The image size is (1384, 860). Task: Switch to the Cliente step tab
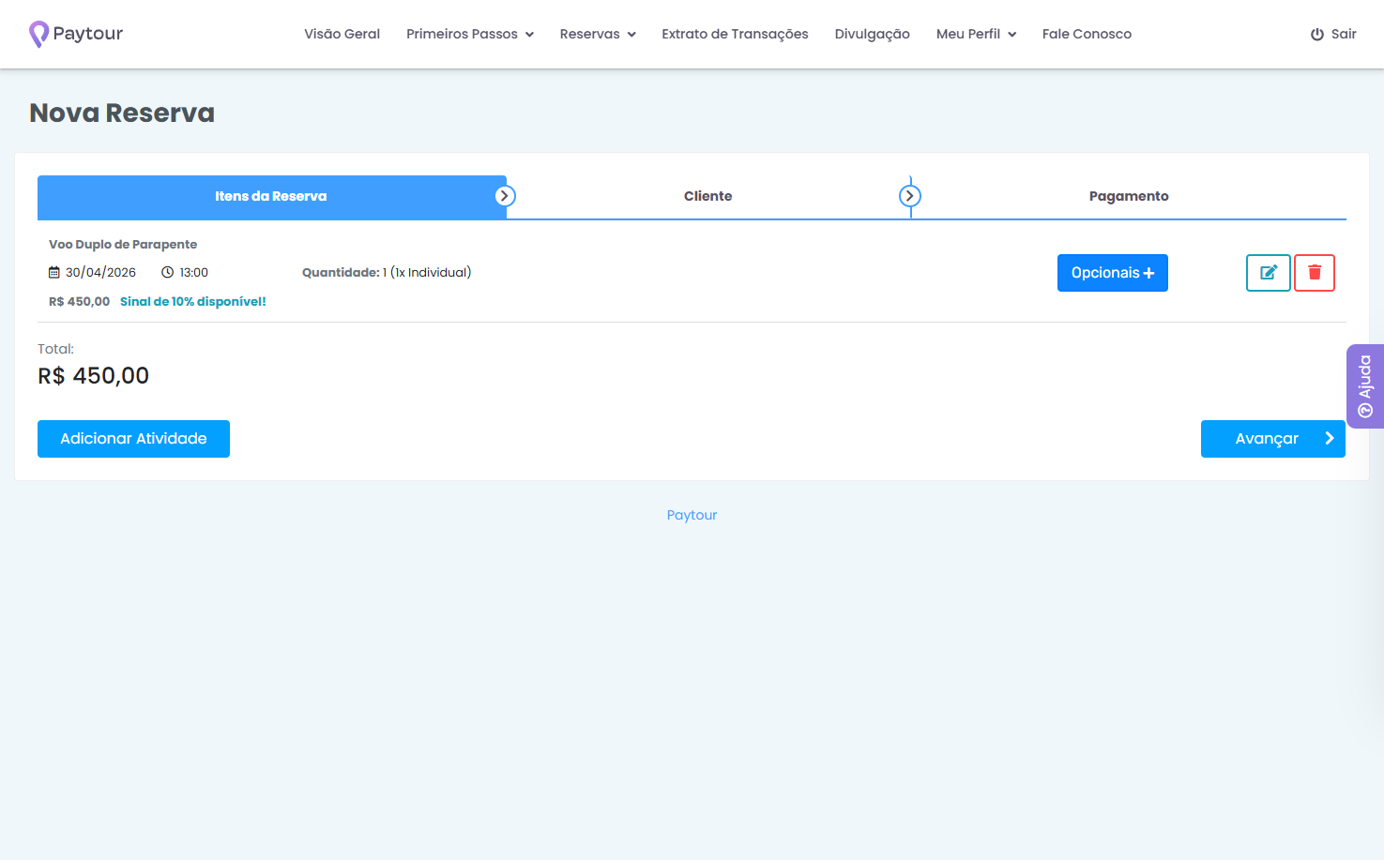708,197
